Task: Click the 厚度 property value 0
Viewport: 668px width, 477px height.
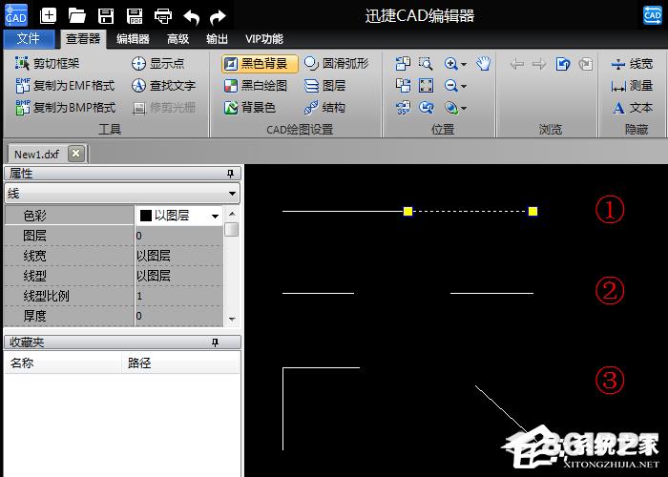Action: (x=178, y=316)
